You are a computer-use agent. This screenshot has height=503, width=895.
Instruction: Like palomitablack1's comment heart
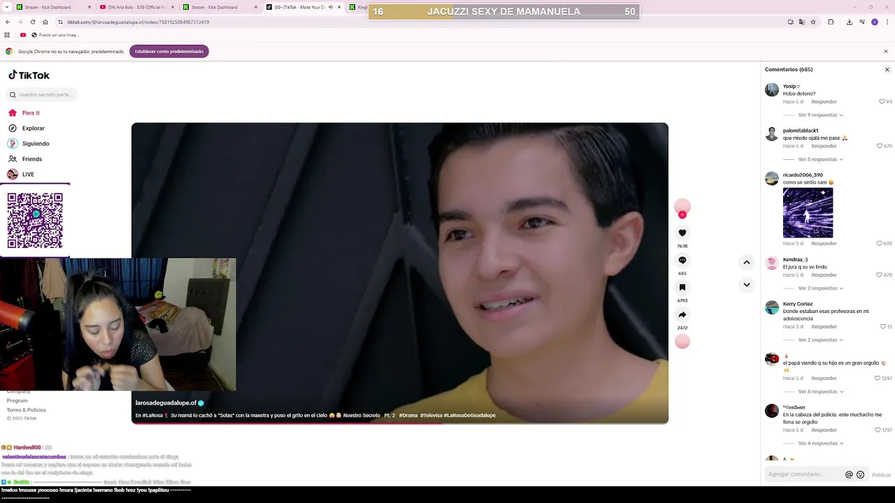coord(880,146)
